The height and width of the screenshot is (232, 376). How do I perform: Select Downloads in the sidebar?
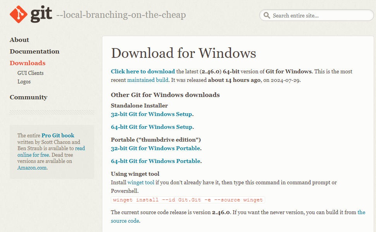click(28, 63)
